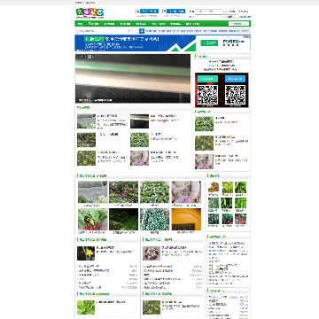Open the yellow flower article thumbnail
Viewport: 319px width, 319px height.
click(x=86, y=253)
